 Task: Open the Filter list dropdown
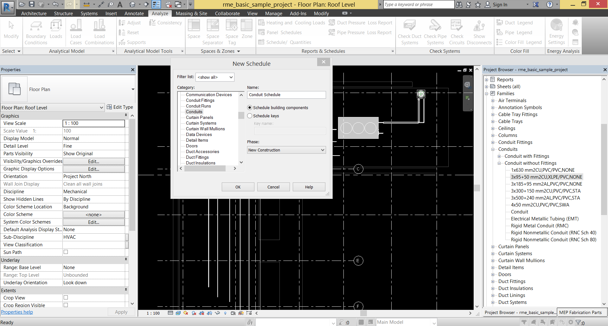(x=215, y=77)
